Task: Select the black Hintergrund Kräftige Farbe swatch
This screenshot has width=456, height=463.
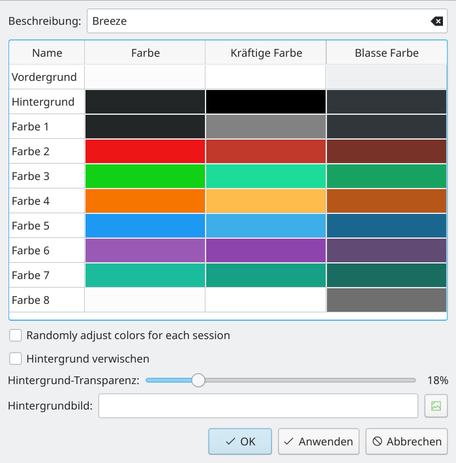Action: pos(266,102)
